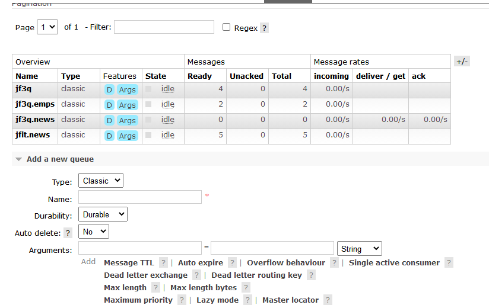Open Auto delete help question mark
489x308 pixels.
[x=68, y=233]
